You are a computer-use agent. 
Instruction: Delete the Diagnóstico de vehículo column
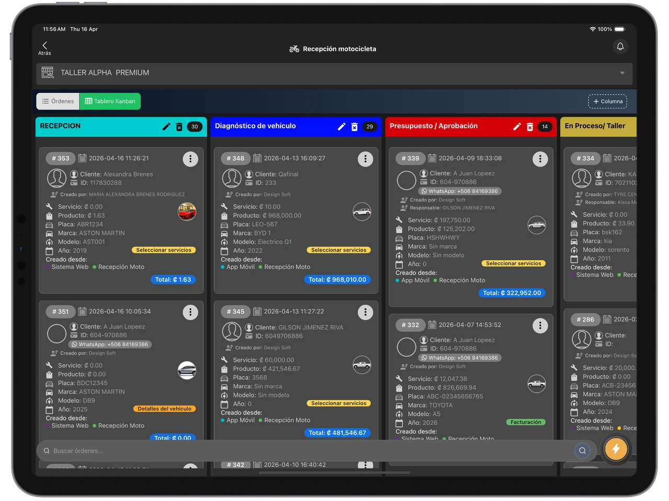coord(355,126)
